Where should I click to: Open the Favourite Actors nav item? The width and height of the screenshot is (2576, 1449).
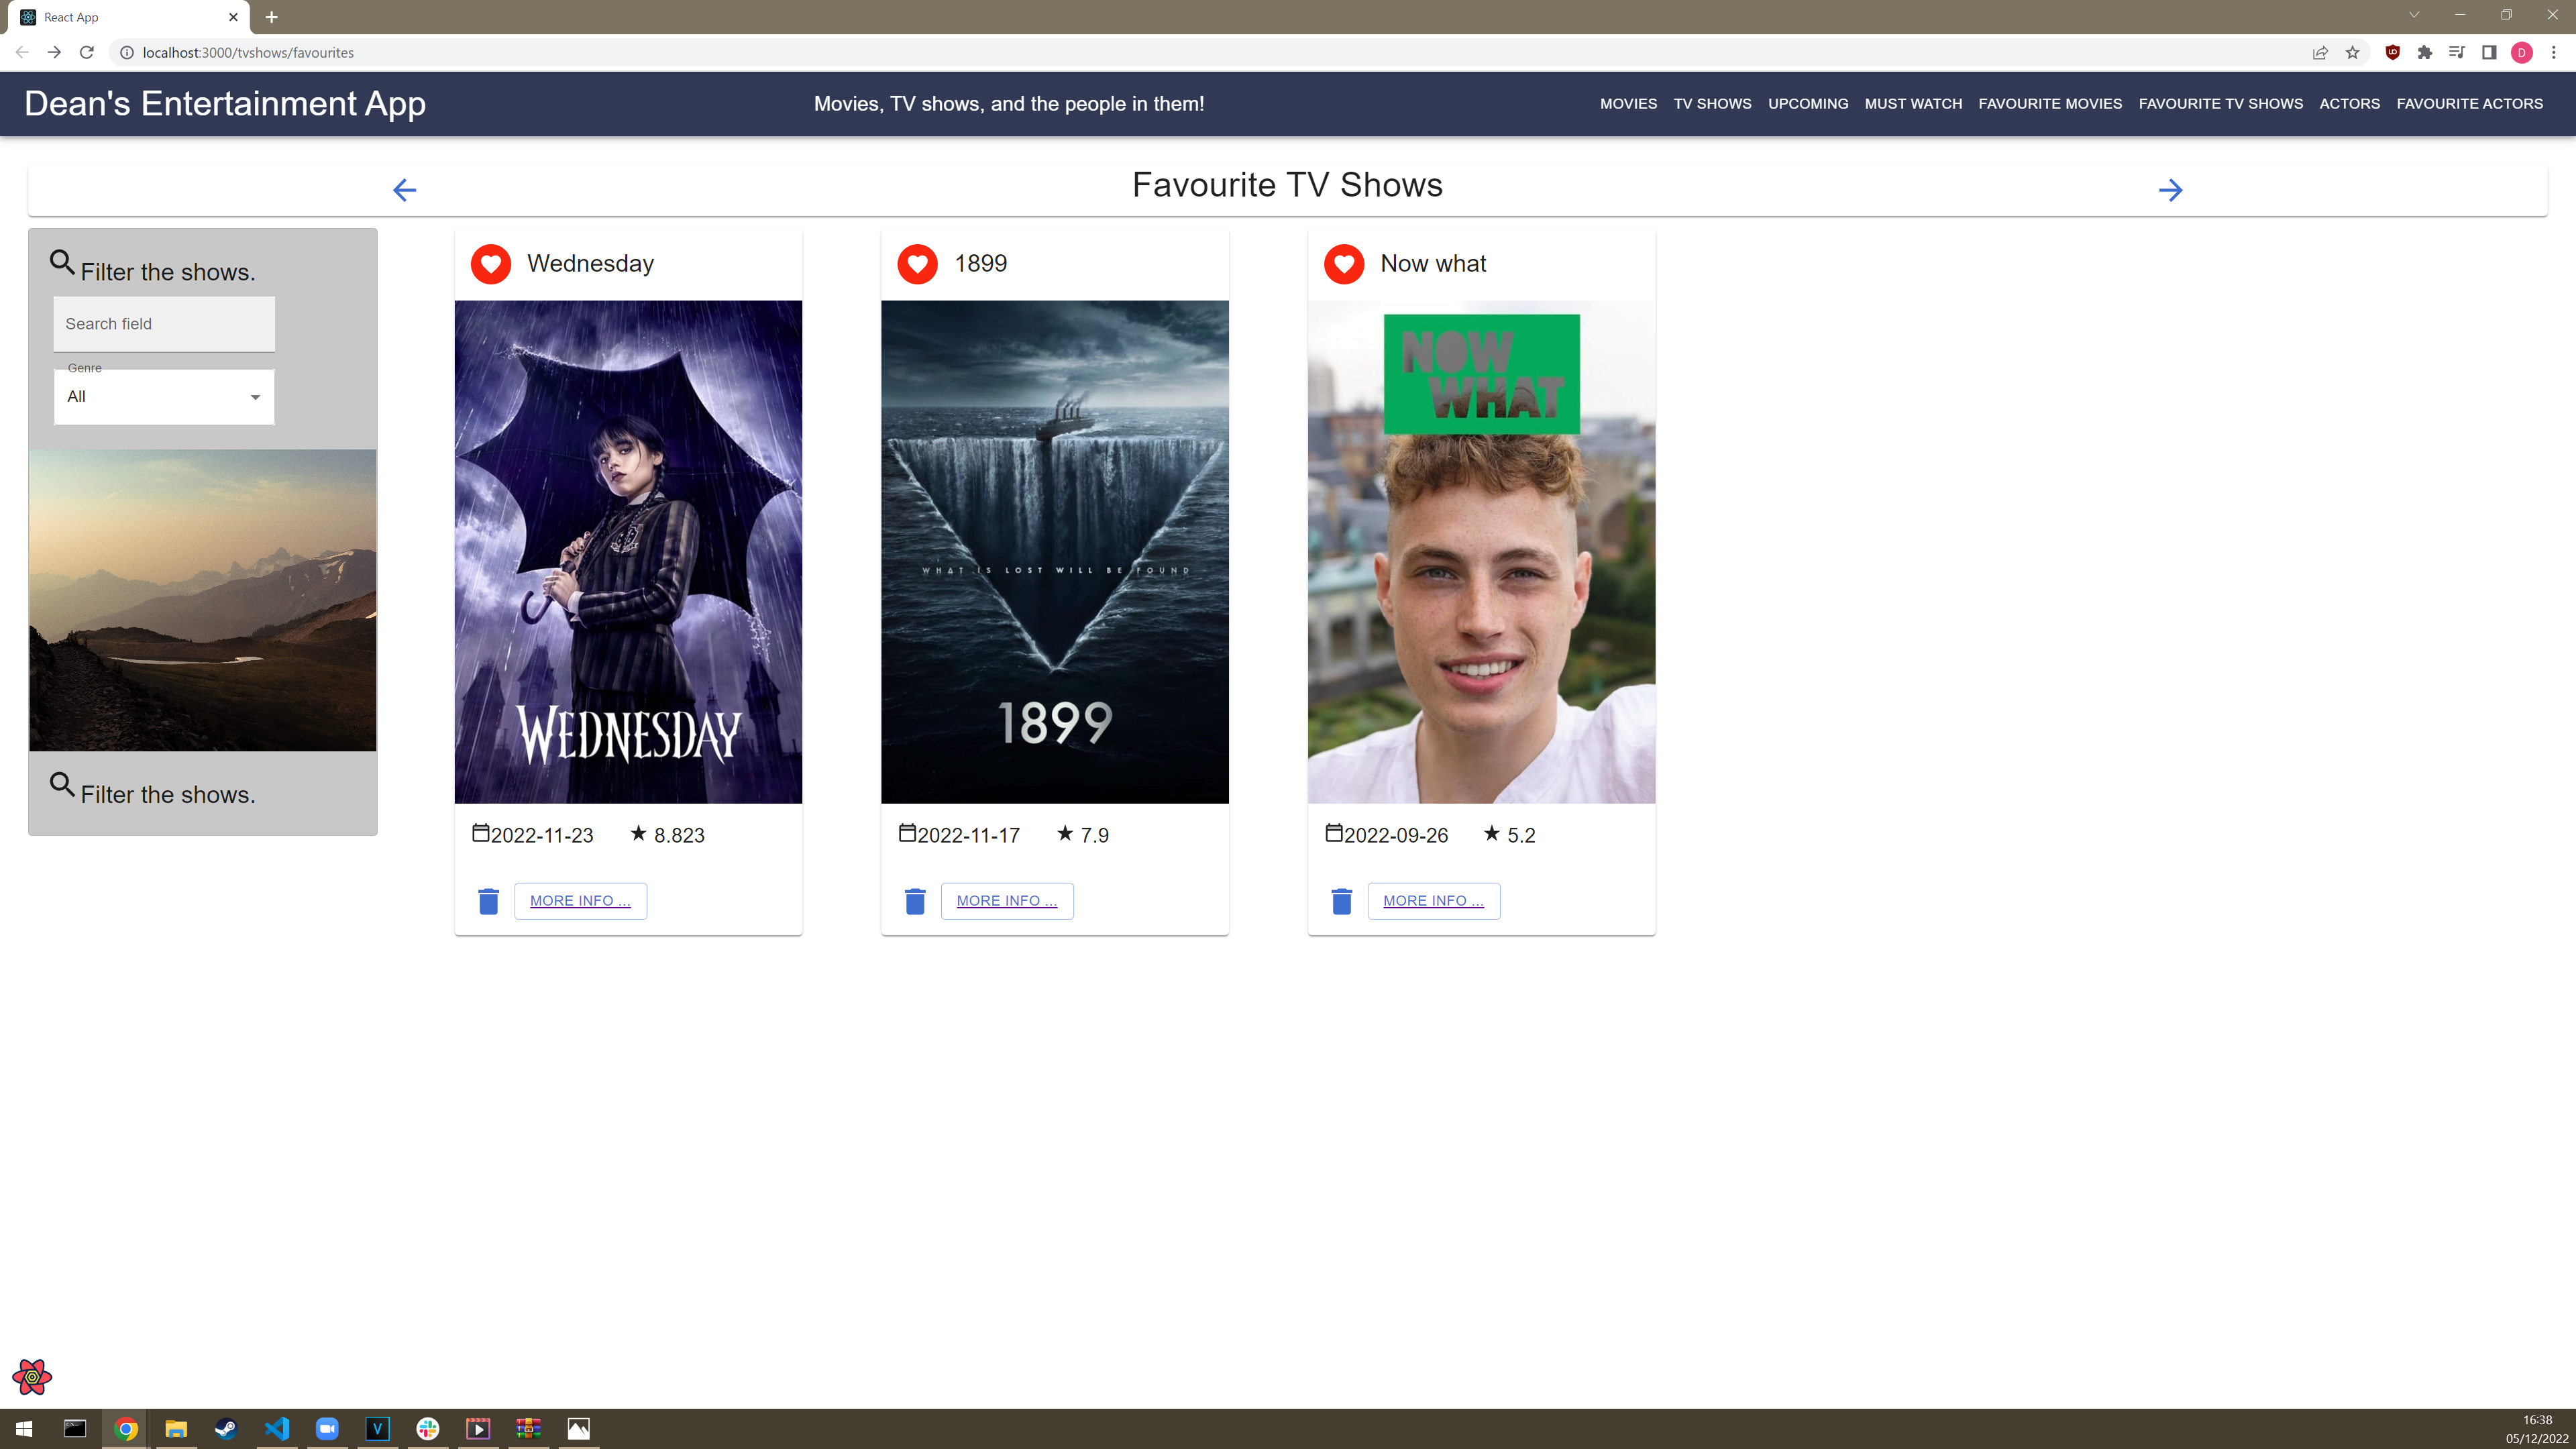pos(2469,104)
